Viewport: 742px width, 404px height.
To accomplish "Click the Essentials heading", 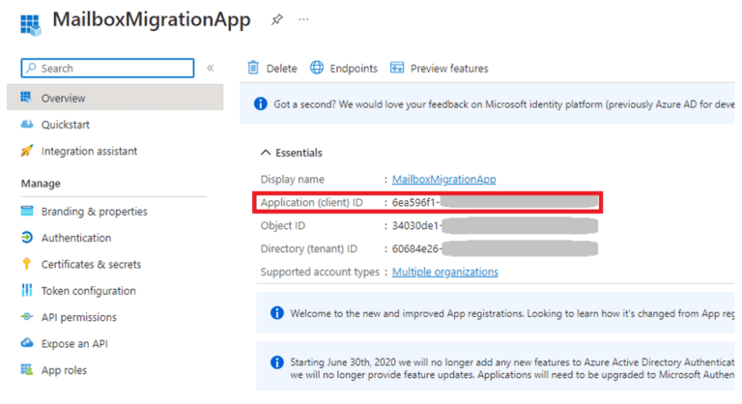I will point(299,153).
